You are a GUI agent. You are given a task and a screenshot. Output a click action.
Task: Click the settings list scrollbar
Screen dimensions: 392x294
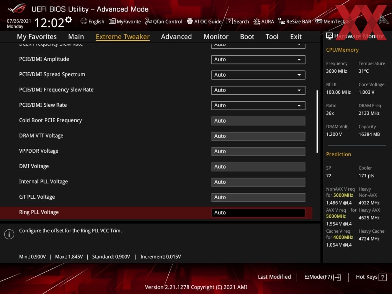(317, 121)
